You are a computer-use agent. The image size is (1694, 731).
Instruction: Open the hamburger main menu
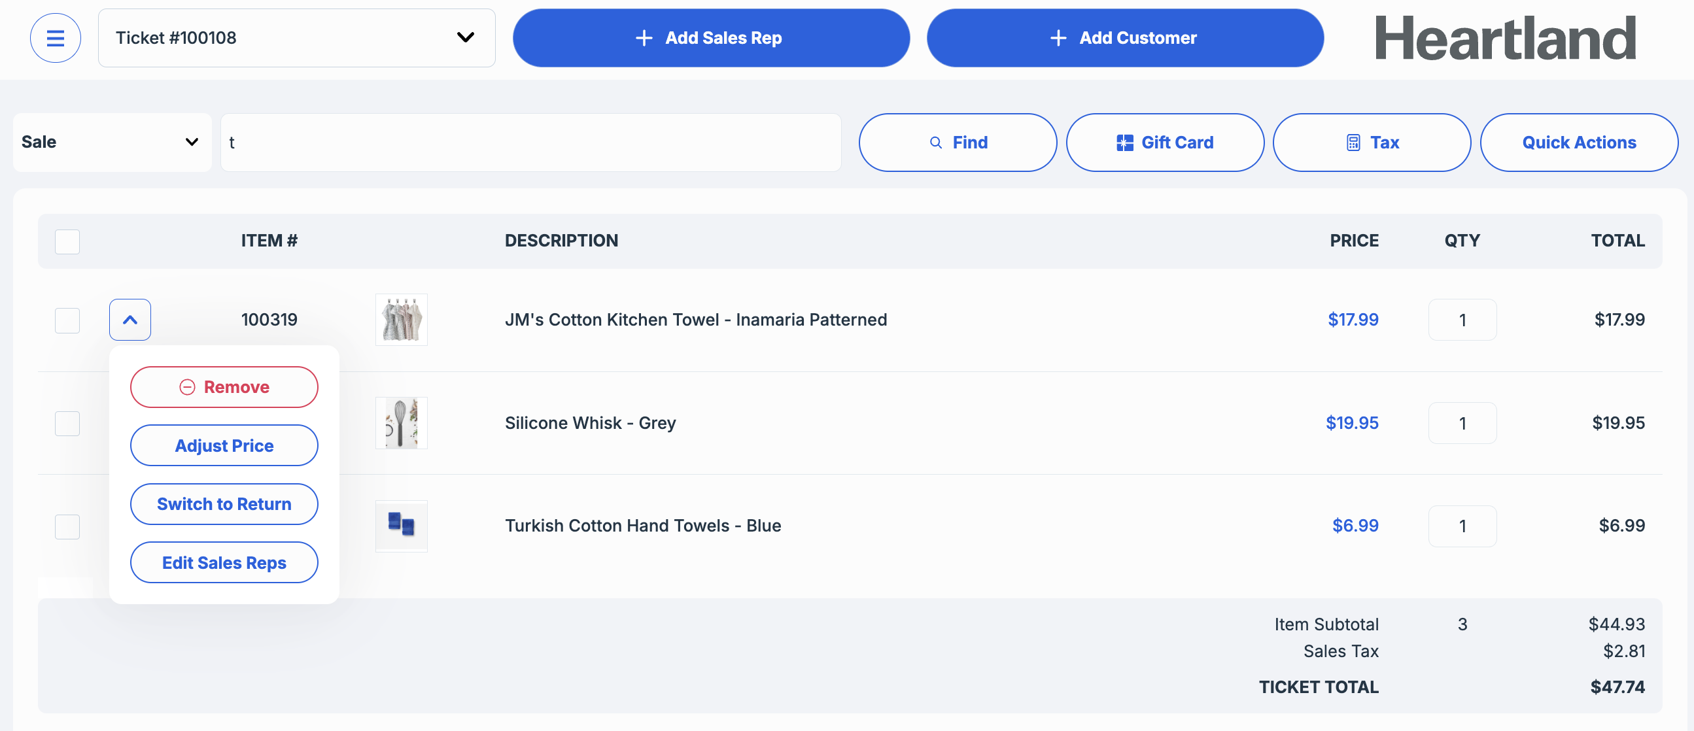click(55, 38)
